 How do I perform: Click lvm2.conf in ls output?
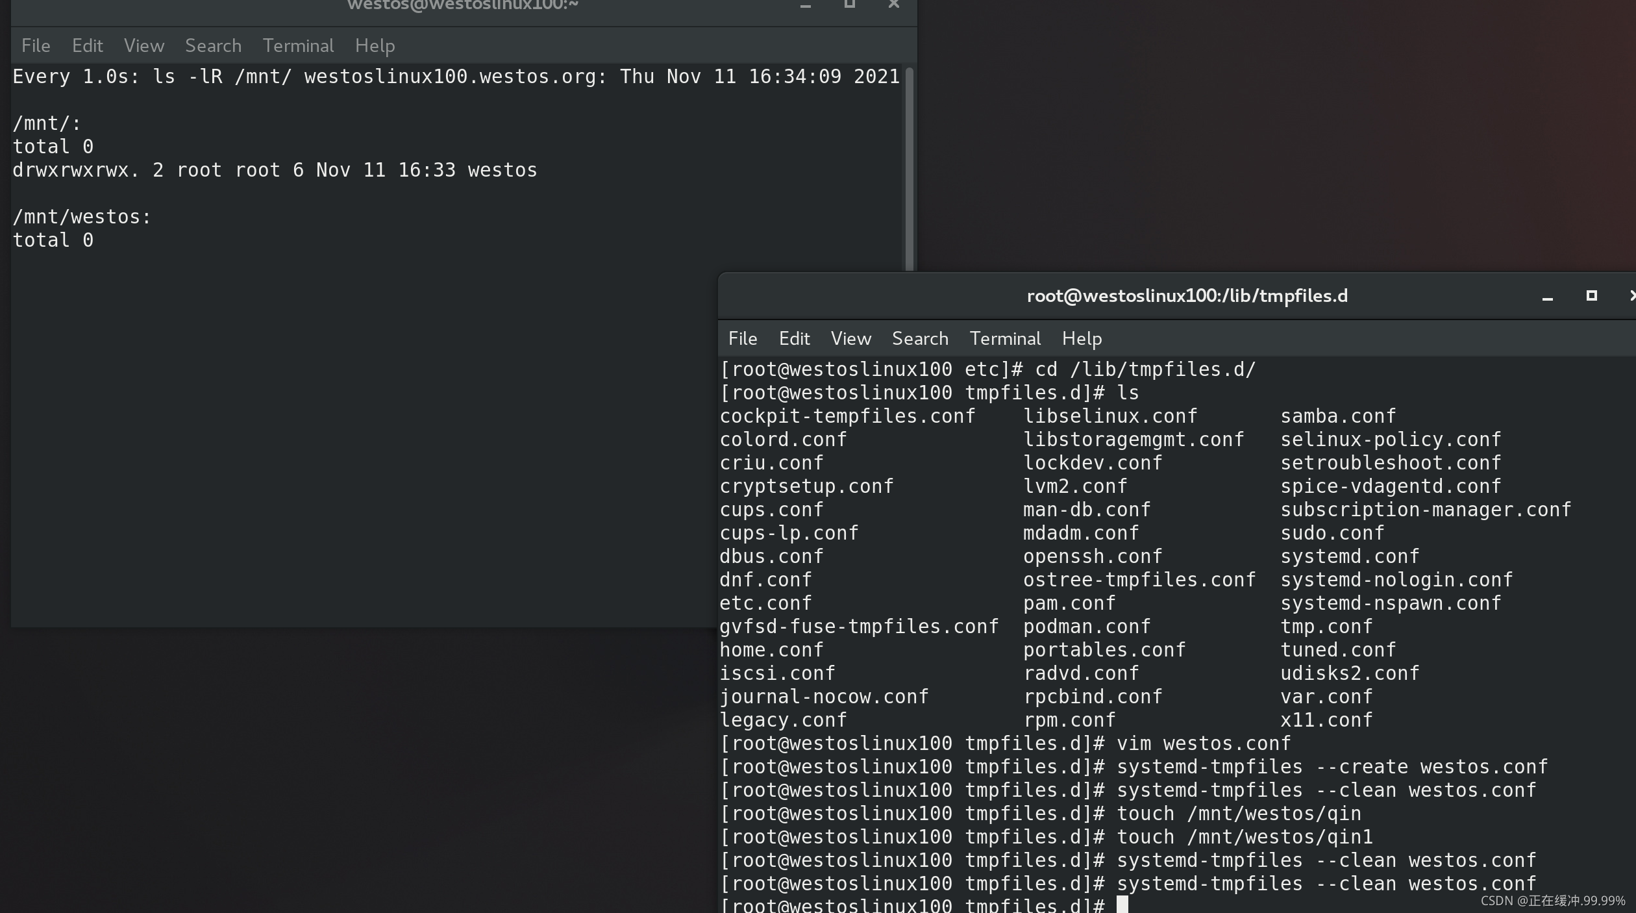[x=1075, y=486]
